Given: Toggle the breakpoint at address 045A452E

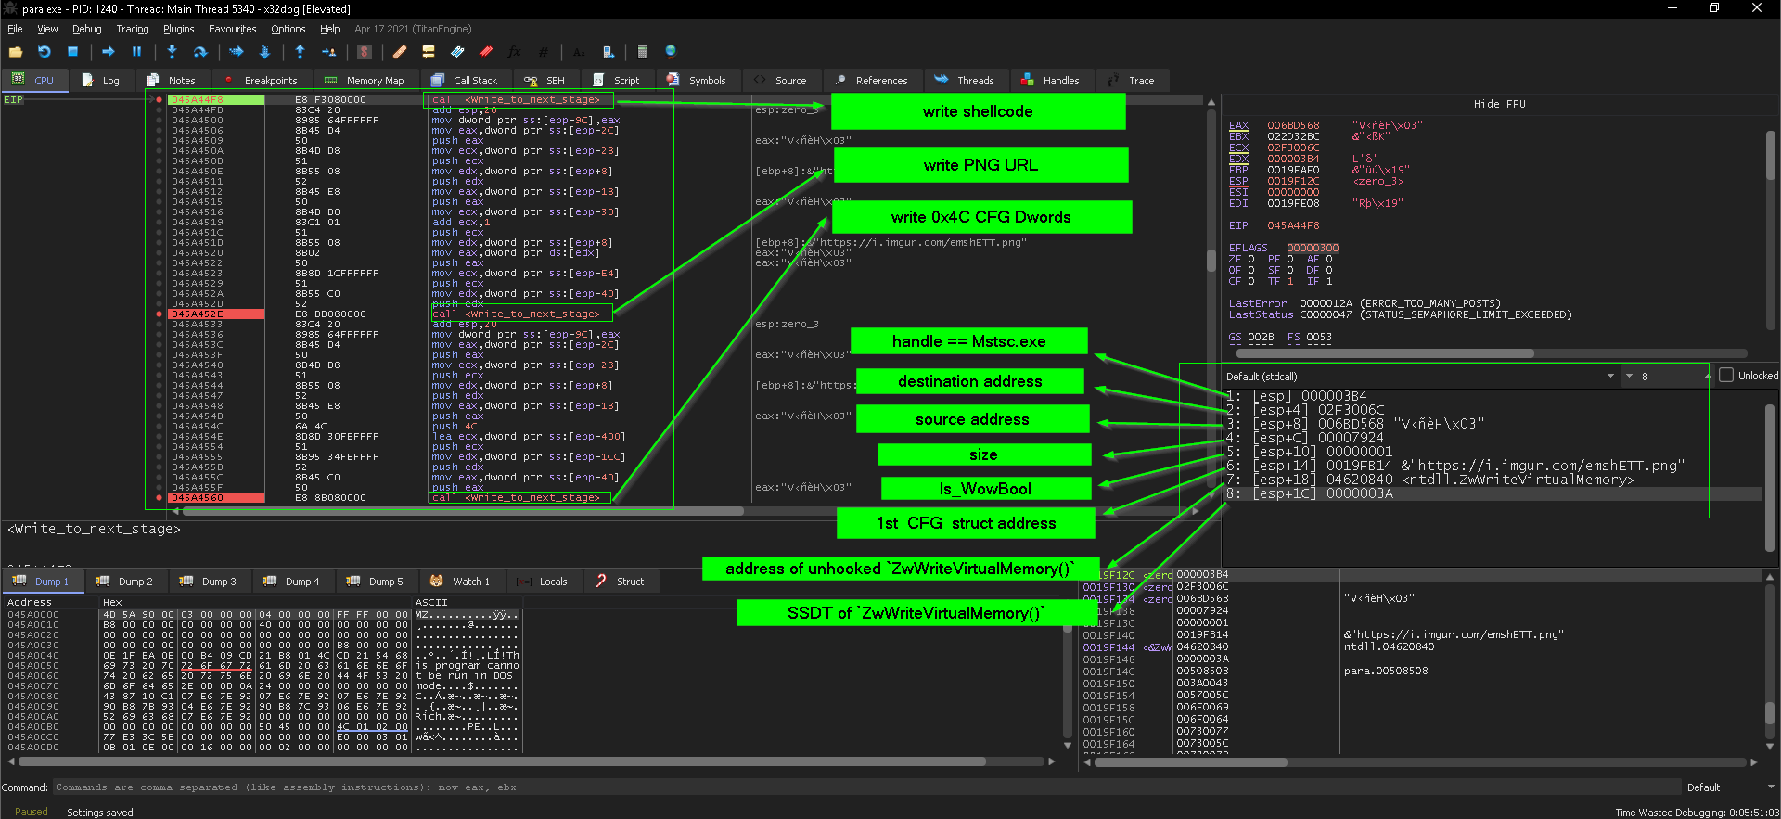Looking at the screenshot, I should 160,314.
